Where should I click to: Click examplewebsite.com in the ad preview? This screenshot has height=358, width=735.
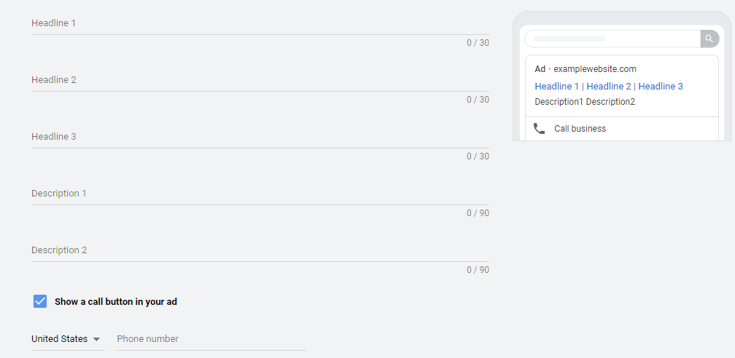click(x=595, y=69)
